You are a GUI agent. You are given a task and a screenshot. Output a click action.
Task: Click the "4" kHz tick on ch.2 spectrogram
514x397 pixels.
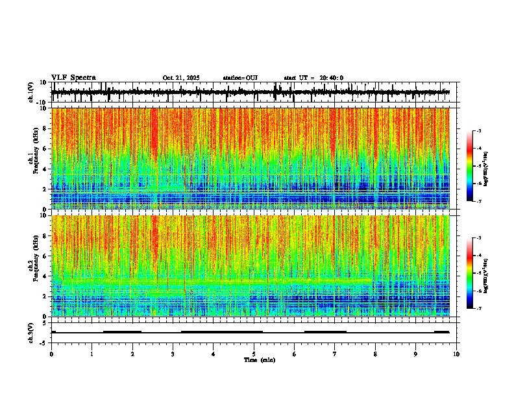click(45, 276)
